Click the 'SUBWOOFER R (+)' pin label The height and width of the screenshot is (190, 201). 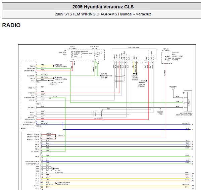[32, 161]
